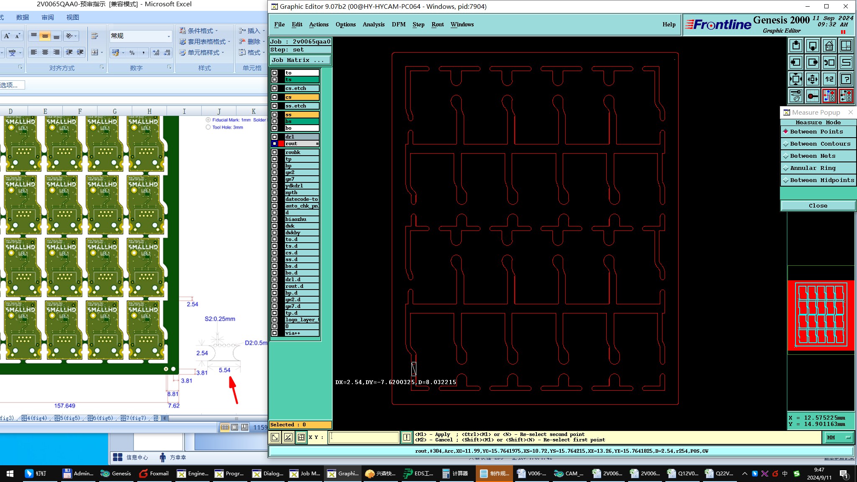Viewport: 857px width, 482px height.
Task: Click the Home view icon
Action: 829,46
